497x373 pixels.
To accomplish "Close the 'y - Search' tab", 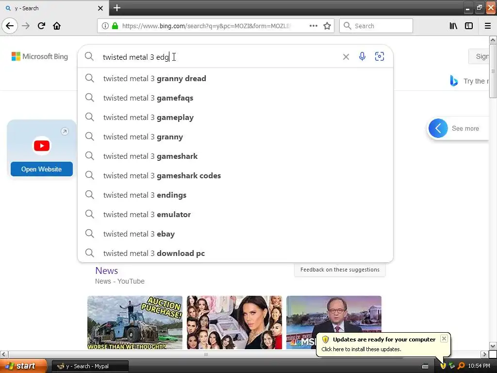I will [100, 8].
